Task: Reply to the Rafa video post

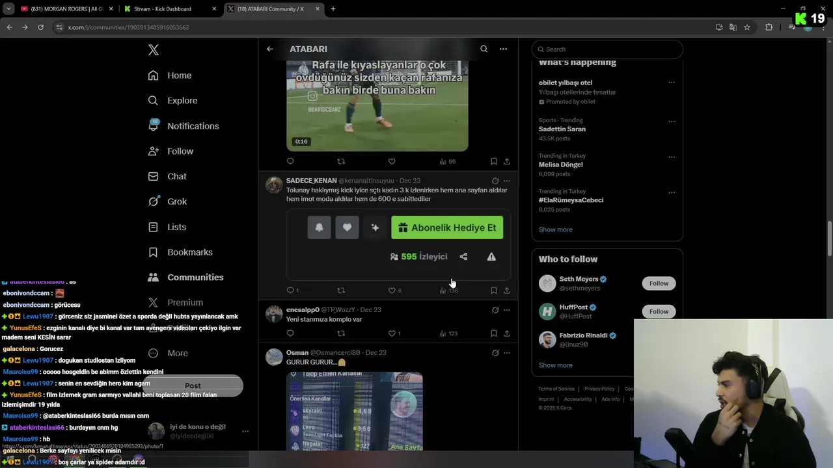Action: click(x=290, y=161)
